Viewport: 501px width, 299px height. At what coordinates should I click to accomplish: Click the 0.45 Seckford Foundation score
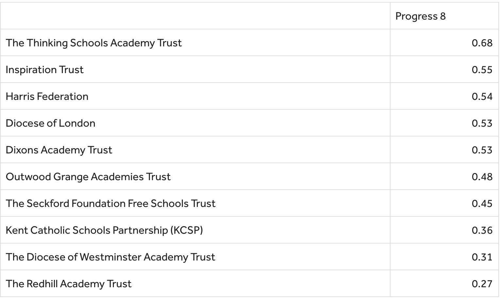[x=482, y=204]
